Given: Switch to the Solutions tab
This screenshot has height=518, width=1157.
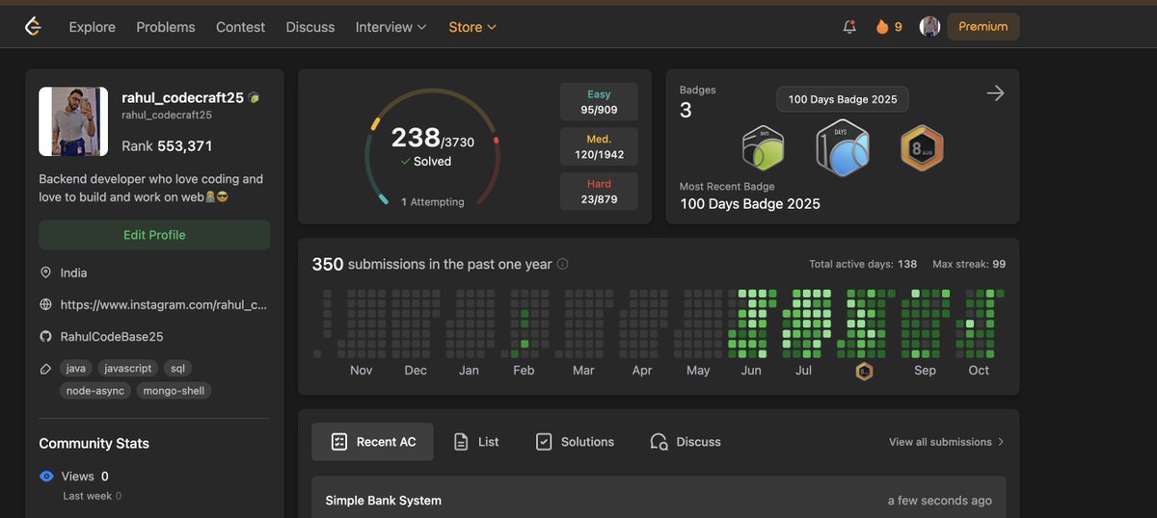Looking at the screenshot, I should click(575, 442).
